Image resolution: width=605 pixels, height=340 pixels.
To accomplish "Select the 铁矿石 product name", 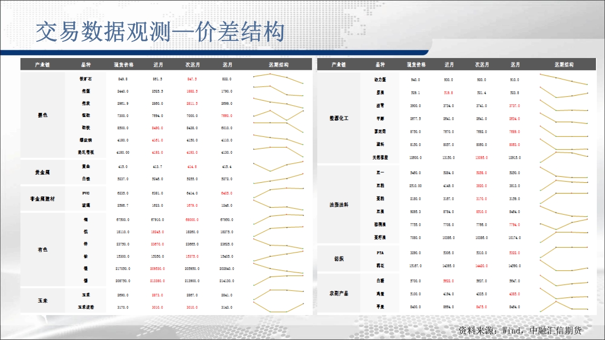I will (x=85, y=79).
